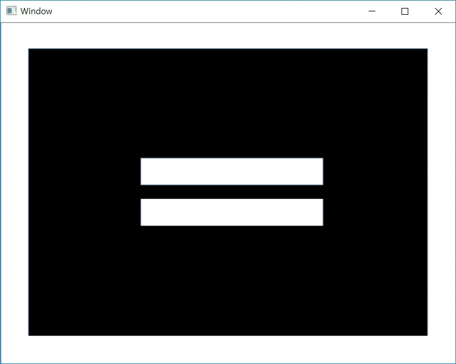Focus the lower white text box

pos(232,212)
